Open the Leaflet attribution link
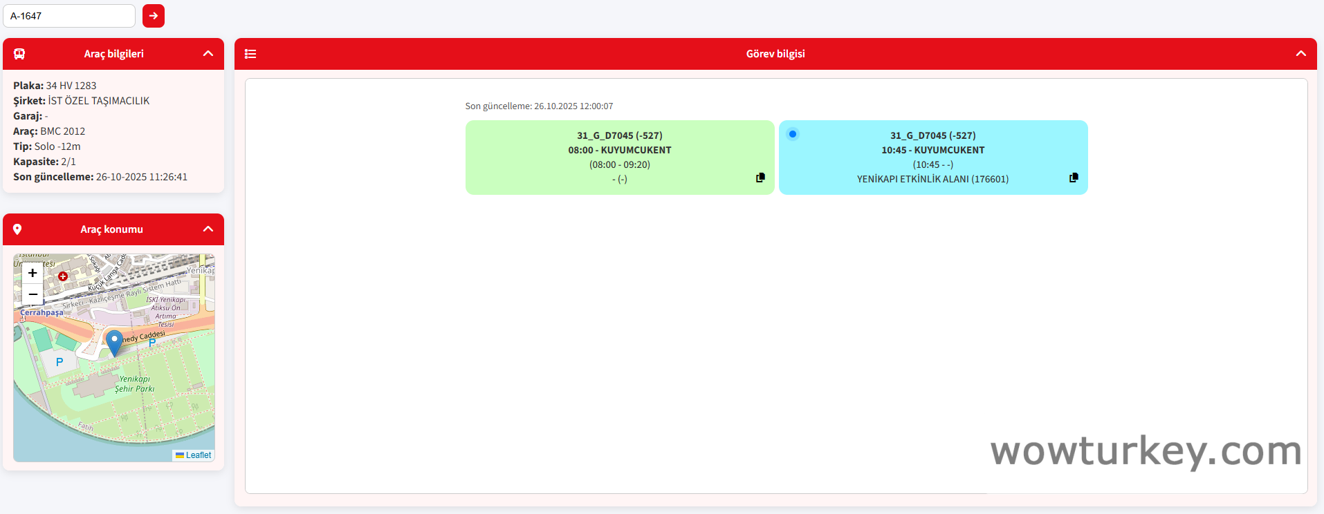 pyautogui.click(x=198, y=455)
